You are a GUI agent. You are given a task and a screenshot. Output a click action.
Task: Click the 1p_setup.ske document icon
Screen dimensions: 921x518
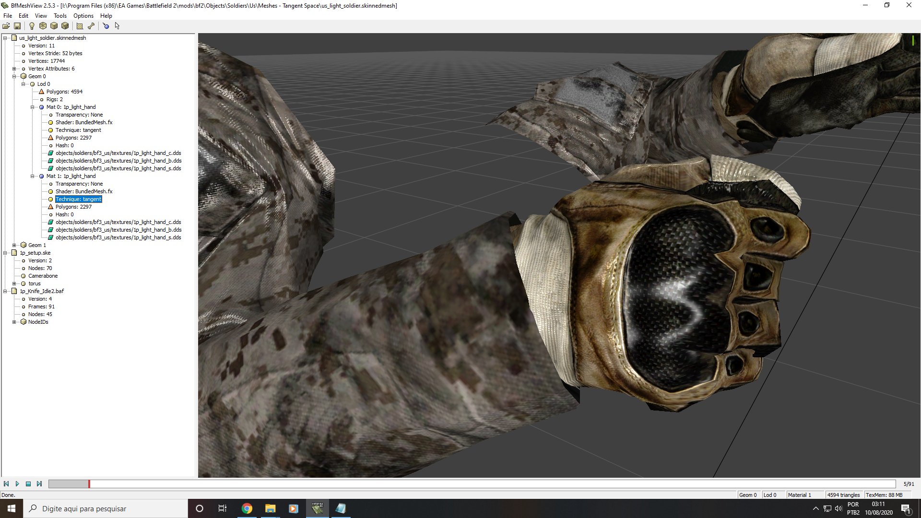14,253
